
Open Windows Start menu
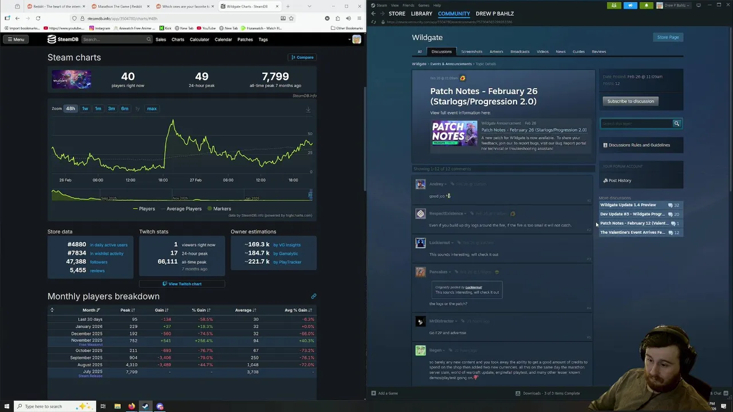(7, 406)
